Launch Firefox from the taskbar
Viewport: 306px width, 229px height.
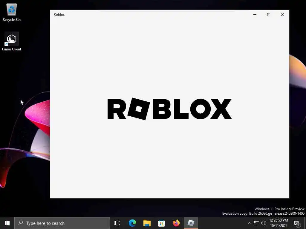point(176,223)
